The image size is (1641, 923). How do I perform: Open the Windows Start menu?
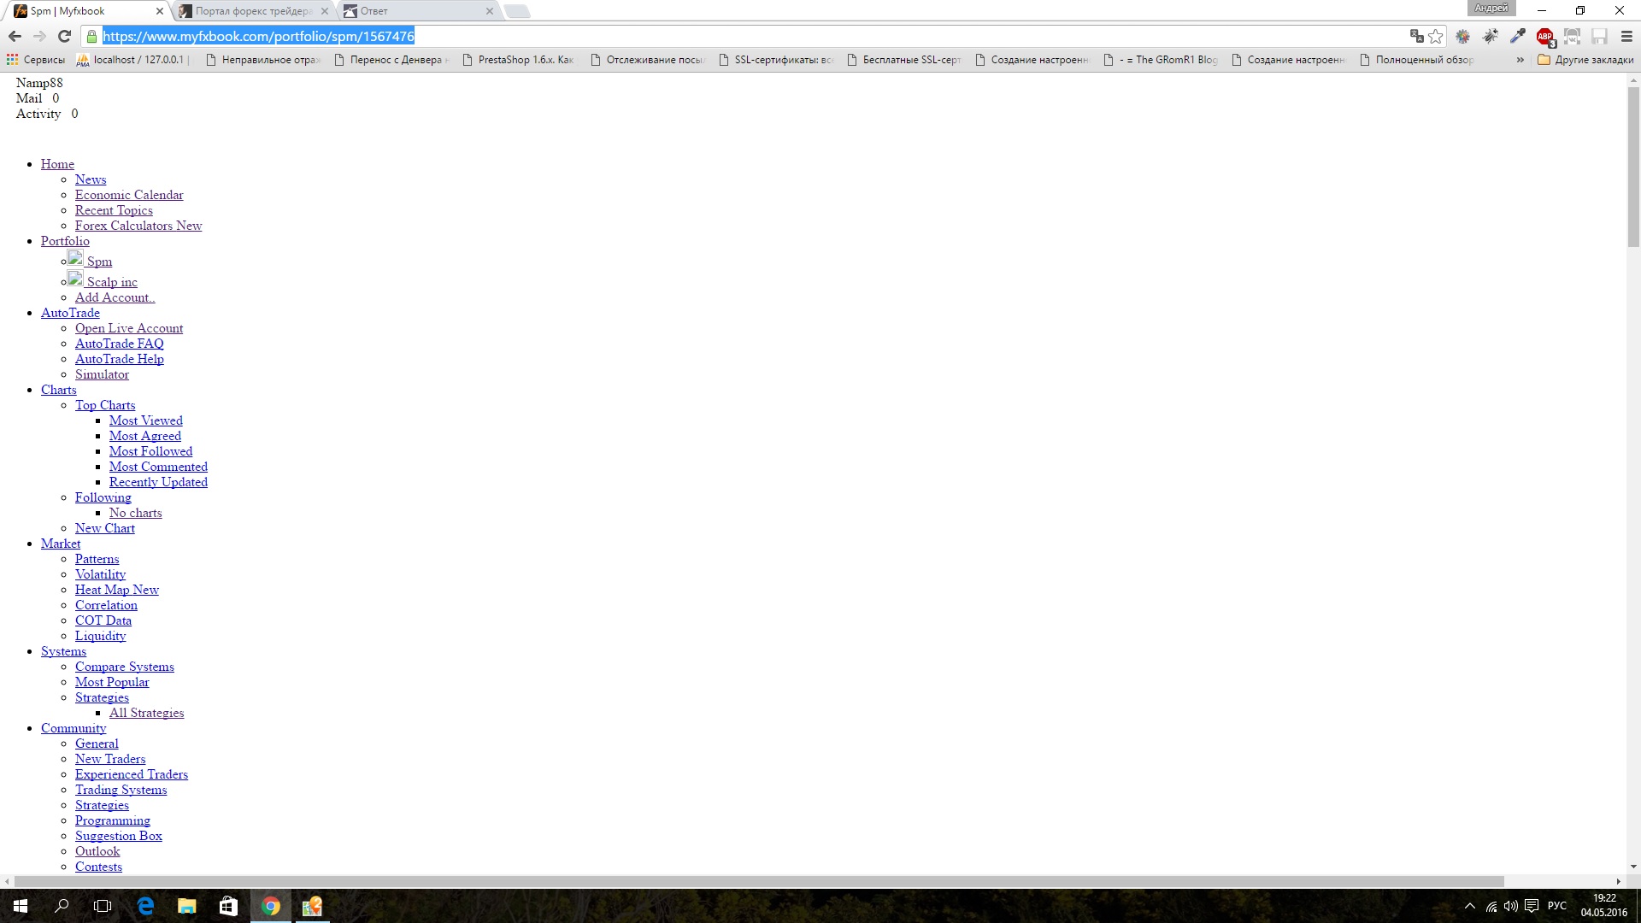tap(21, 906)
